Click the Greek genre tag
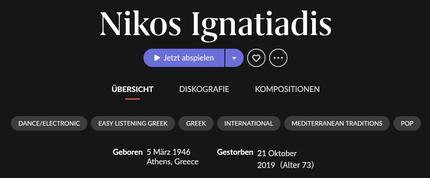The height and width of the screenshot is (178, 430). [x=196, y=123]
